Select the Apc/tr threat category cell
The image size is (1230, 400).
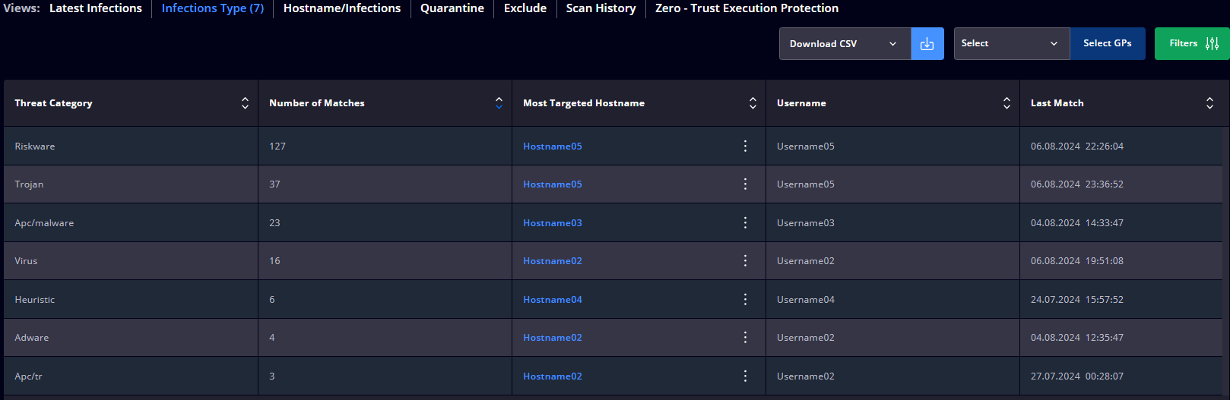[131, 376]
